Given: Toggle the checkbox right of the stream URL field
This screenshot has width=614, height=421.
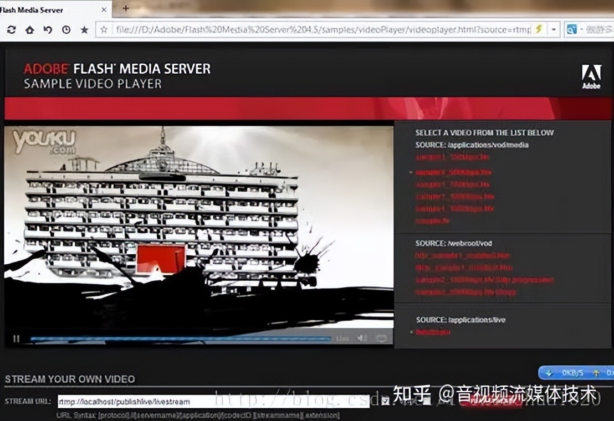Looking at the screenshot, I should (385, 401).
